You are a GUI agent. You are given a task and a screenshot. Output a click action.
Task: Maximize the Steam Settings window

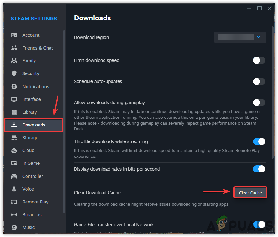[x=259, y=8]
